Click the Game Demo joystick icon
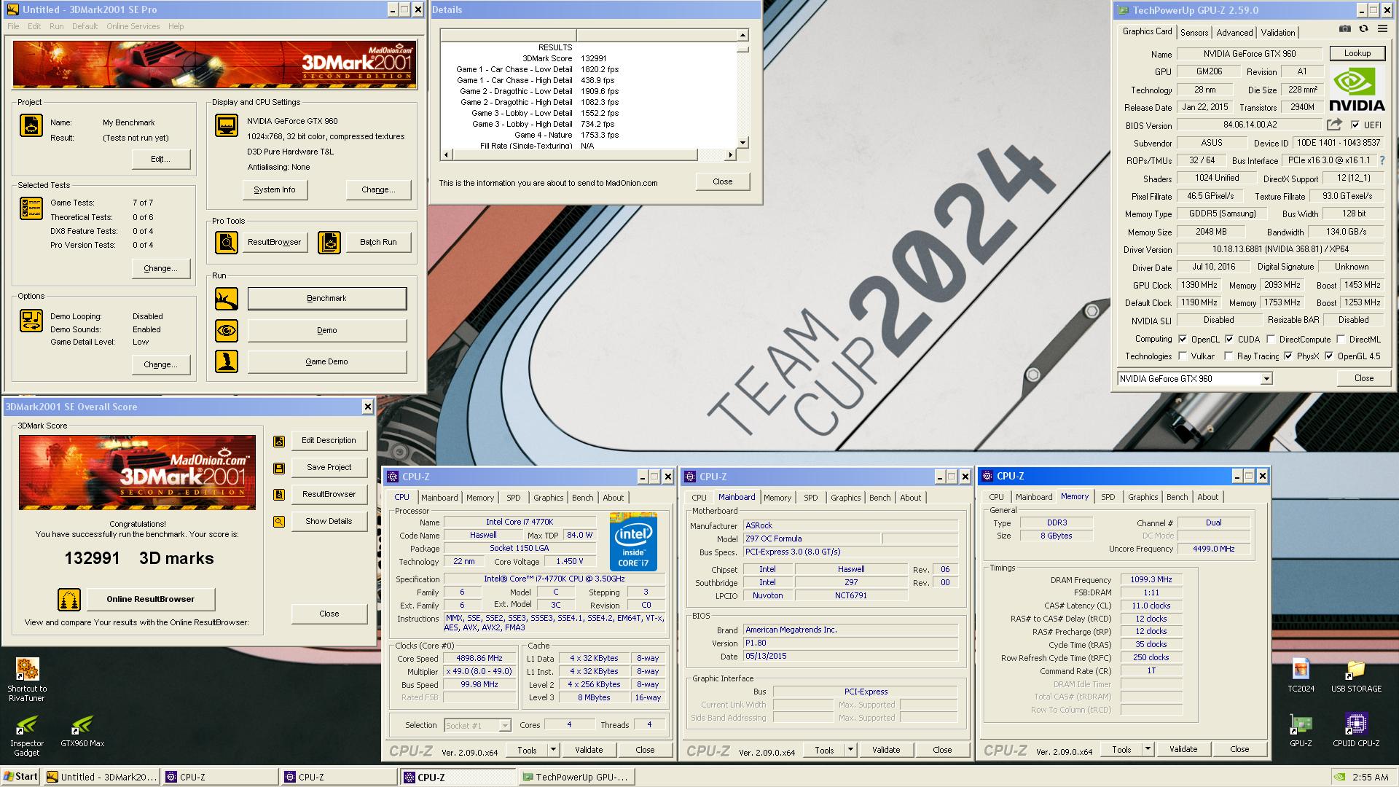The width and height of the screenshot is (1399, 787). (227, 361)
